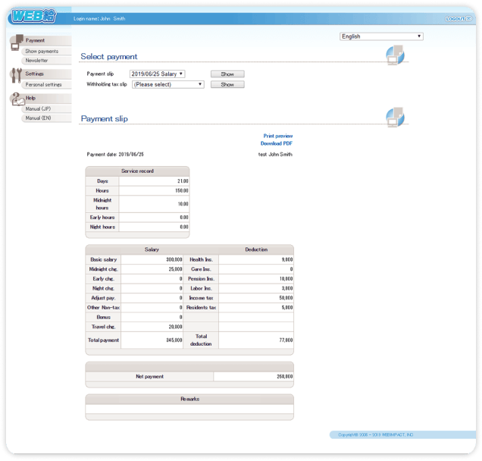Expand the Payment slip date dropdown
482x461 pixels.
(157, 74)
